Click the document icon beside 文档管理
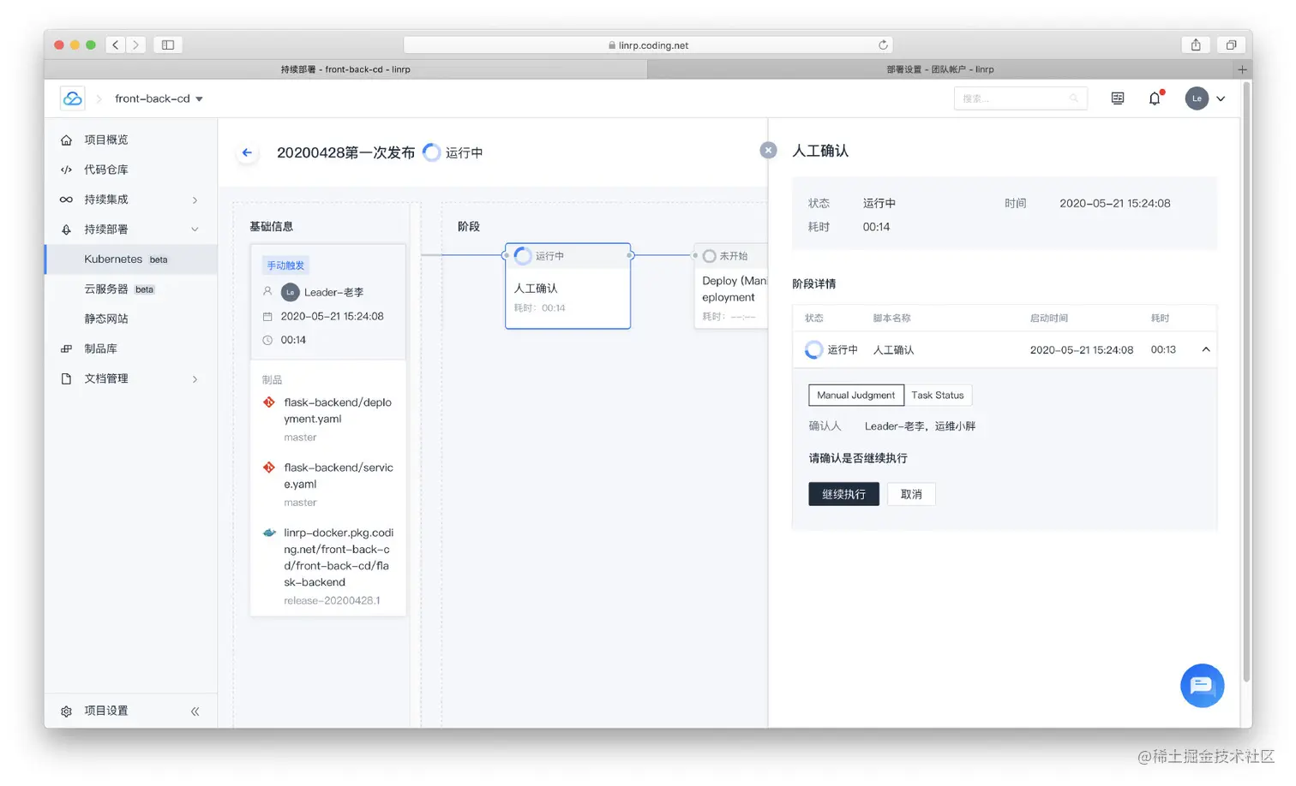Viewport: 1296px width, 786px height. pos(66,378)
